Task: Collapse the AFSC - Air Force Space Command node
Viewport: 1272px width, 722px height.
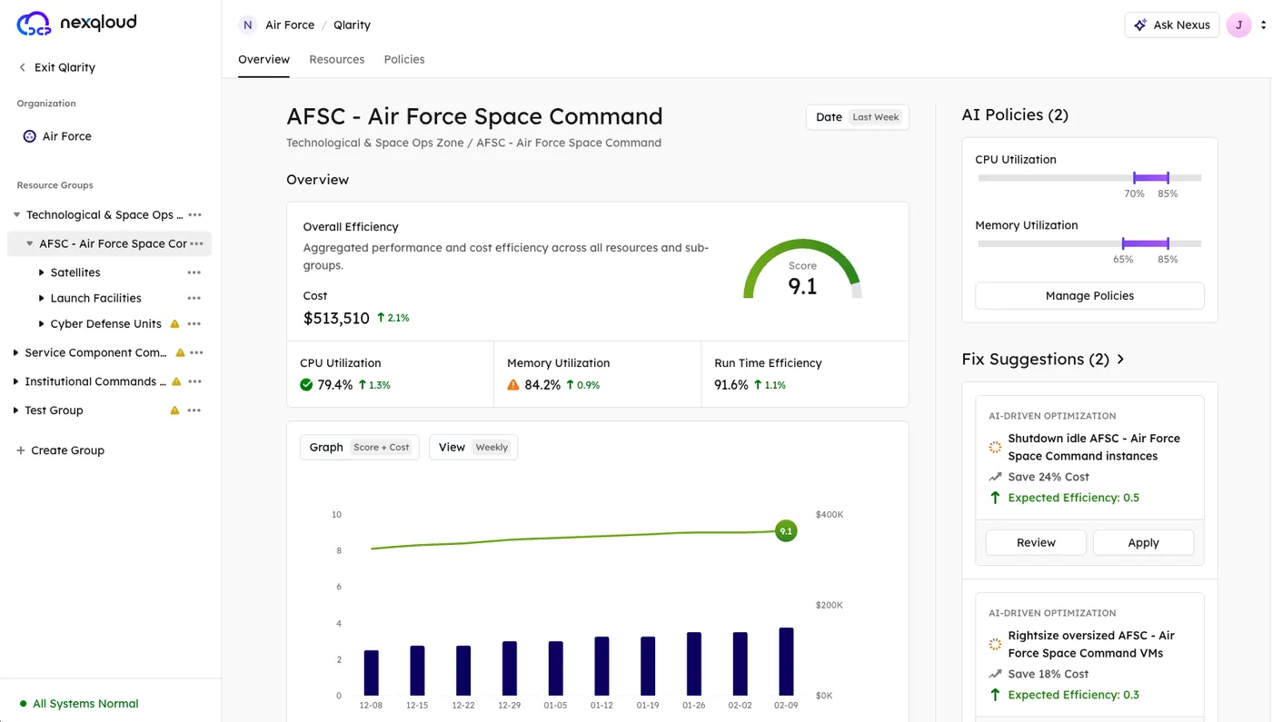Action: [30, 243]
